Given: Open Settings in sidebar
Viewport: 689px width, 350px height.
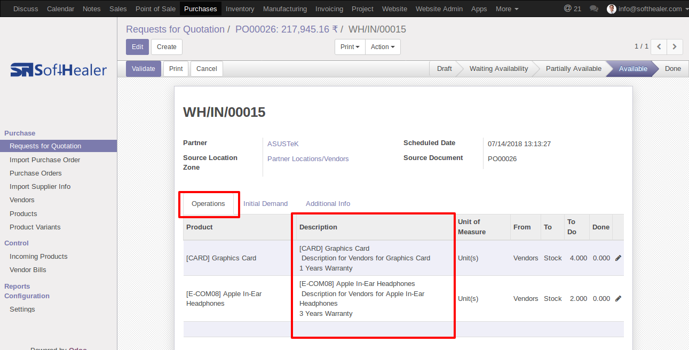Looking at the screenshot, I should (x=22, y=309).
